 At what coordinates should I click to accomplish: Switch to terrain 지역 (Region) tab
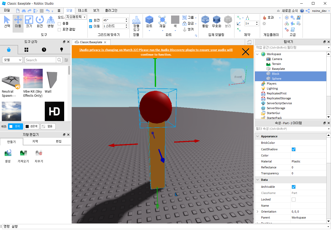click(35, 141)
